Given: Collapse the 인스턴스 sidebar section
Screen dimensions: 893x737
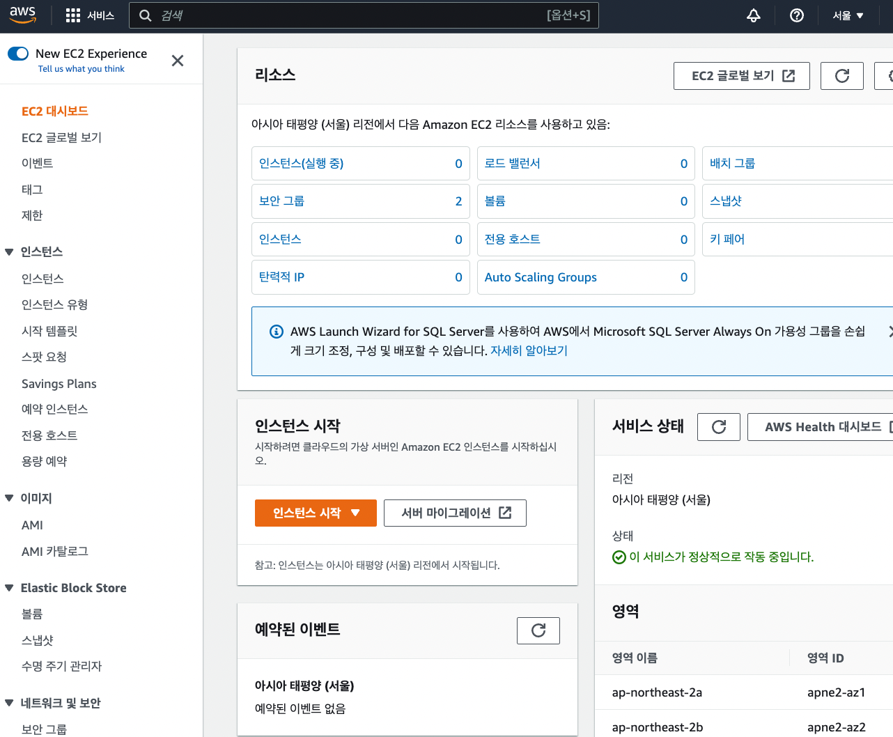Looking at the screenshot, I should pos(9,252).
